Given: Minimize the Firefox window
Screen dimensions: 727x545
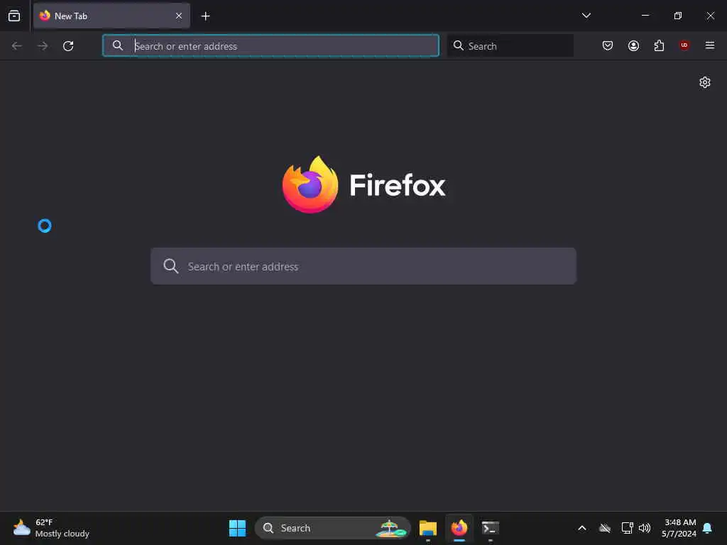Looking at the screenshot, I should pos(645,16).
